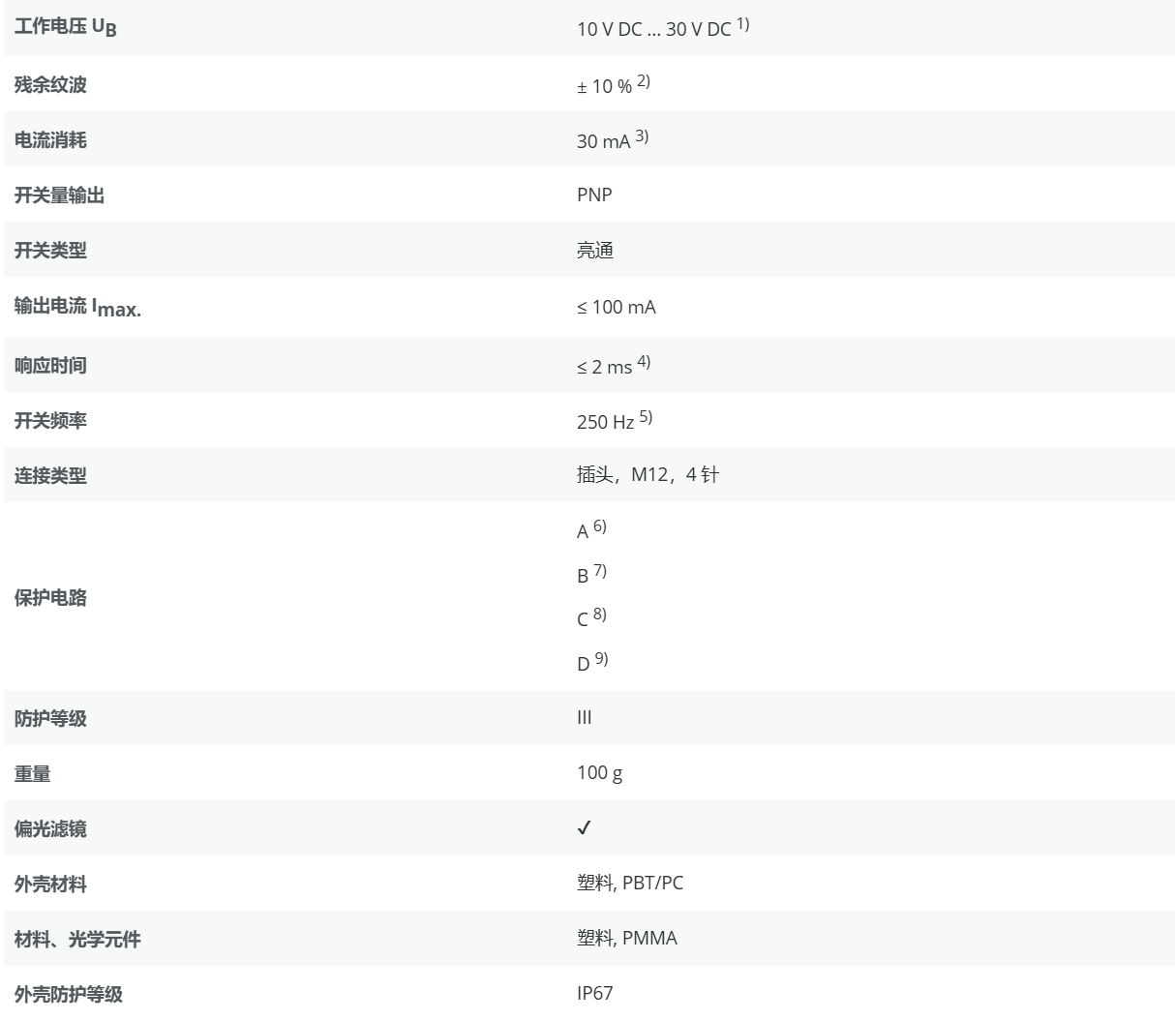Click the PNP switching output value
Viewport: 1175px width, 1020px height.
pos(594,195)
